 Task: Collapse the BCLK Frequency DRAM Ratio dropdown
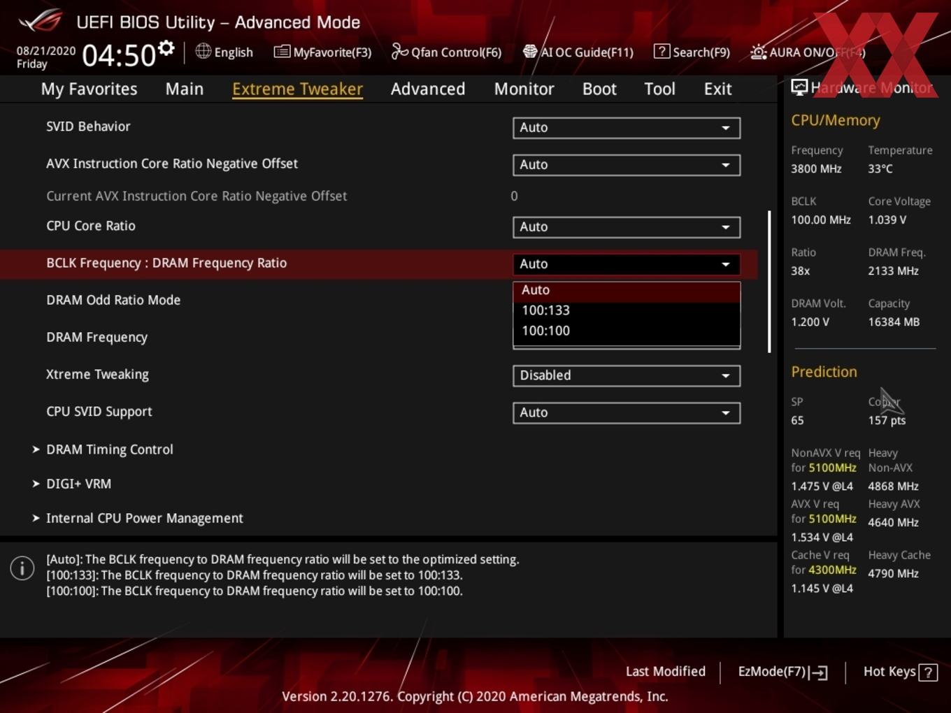[x=627, y=264]
